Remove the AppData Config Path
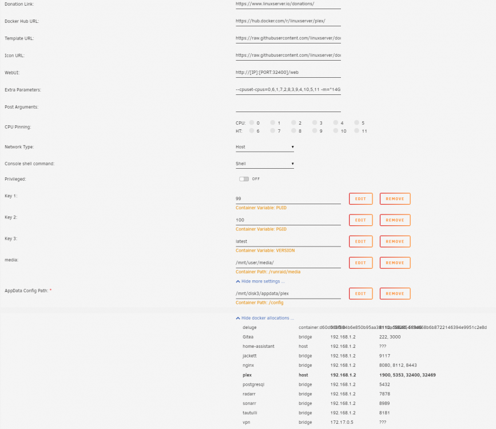Screen dimensions: 496x429 [395, 293]
